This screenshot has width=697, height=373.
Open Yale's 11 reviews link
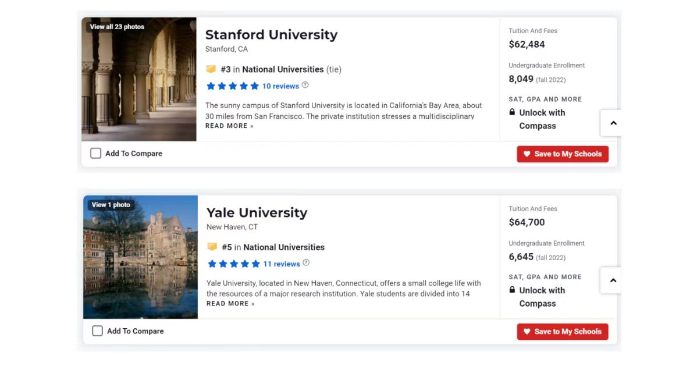coord(282,264)
